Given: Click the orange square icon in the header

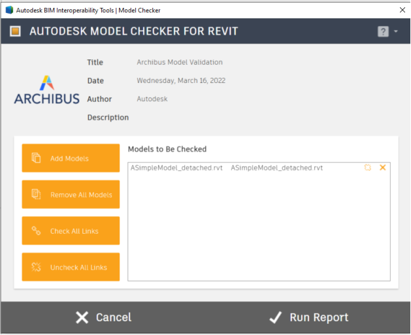Looking at the screenshot, I should tap(16, 31).
